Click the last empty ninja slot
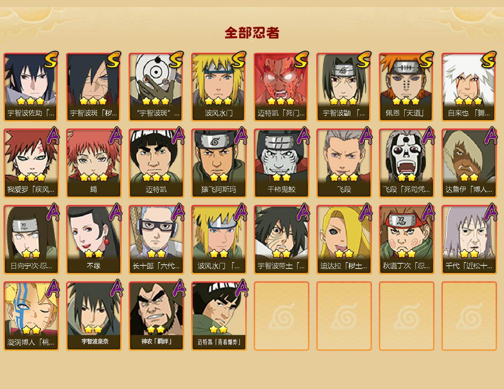504x389 pixels. pos(469,316)
